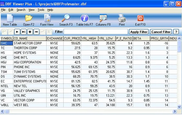Click the CUR_PRICE column header

tap(72, 38)
